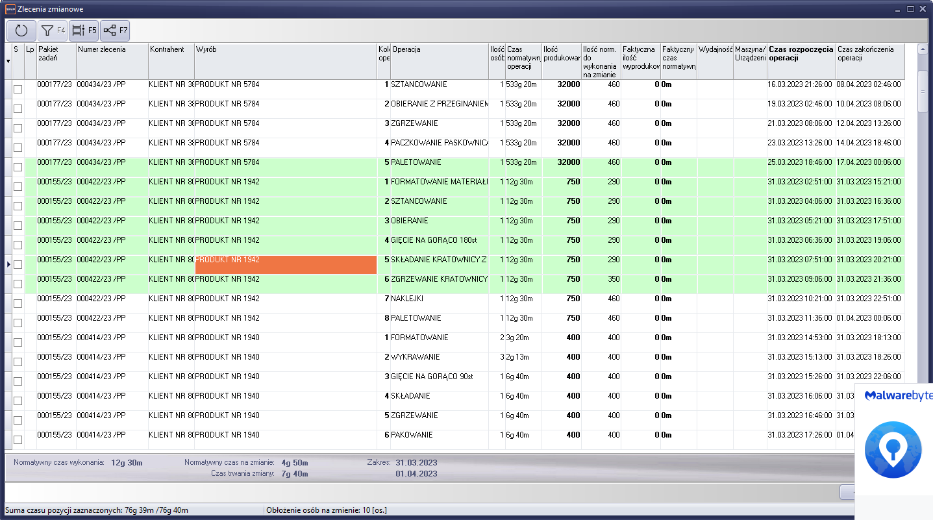Screen dimensions: 933x520
Task: Open the filter tool labeled F4
Action: (53, 31)
